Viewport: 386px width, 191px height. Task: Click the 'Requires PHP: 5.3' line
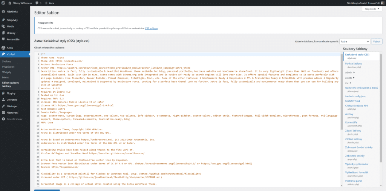pos(52,99)
